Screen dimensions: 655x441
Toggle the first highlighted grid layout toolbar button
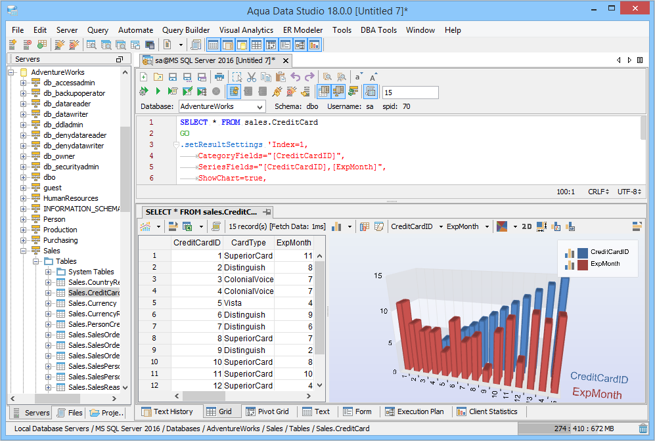[x=213, y=45]
